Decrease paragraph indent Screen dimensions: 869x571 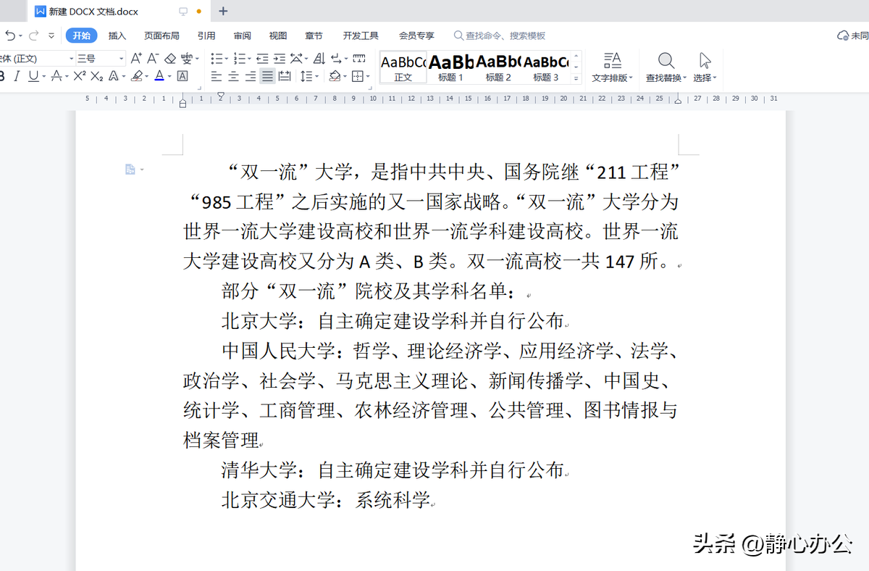(262, 58)
